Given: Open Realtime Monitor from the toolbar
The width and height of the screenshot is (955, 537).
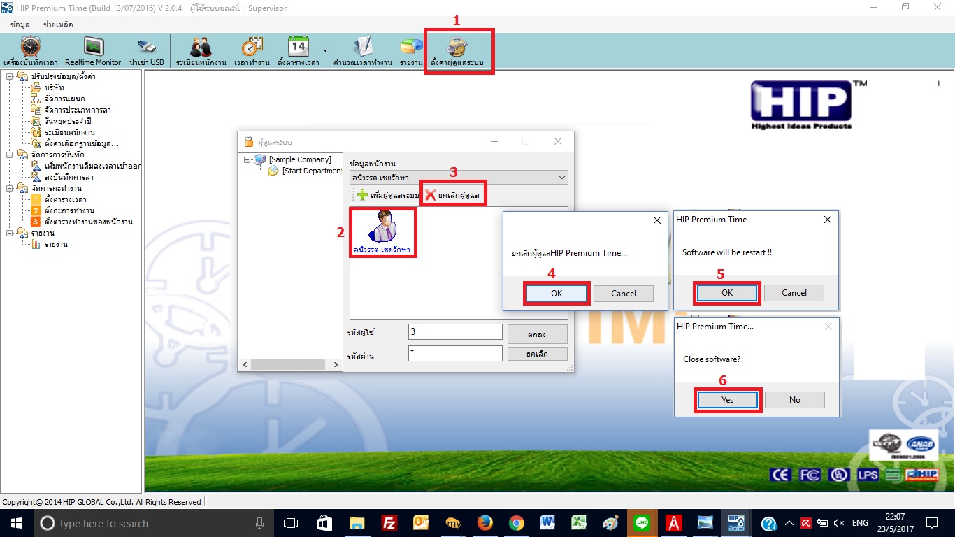Looking at the screenshot, I should pyautogui.click(x=93, y=51).
